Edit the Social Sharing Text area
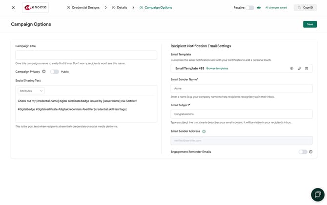327x205 pixels. [x=86, y=109]
